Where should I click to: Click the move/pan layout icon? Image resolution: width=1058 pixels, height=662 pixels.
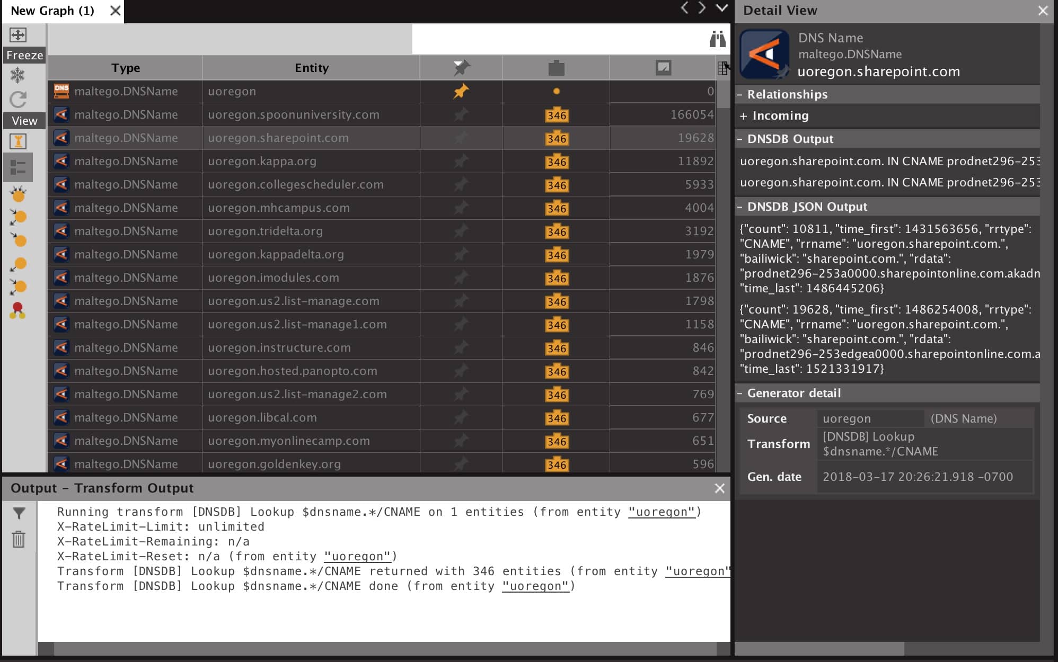point(18,35)
